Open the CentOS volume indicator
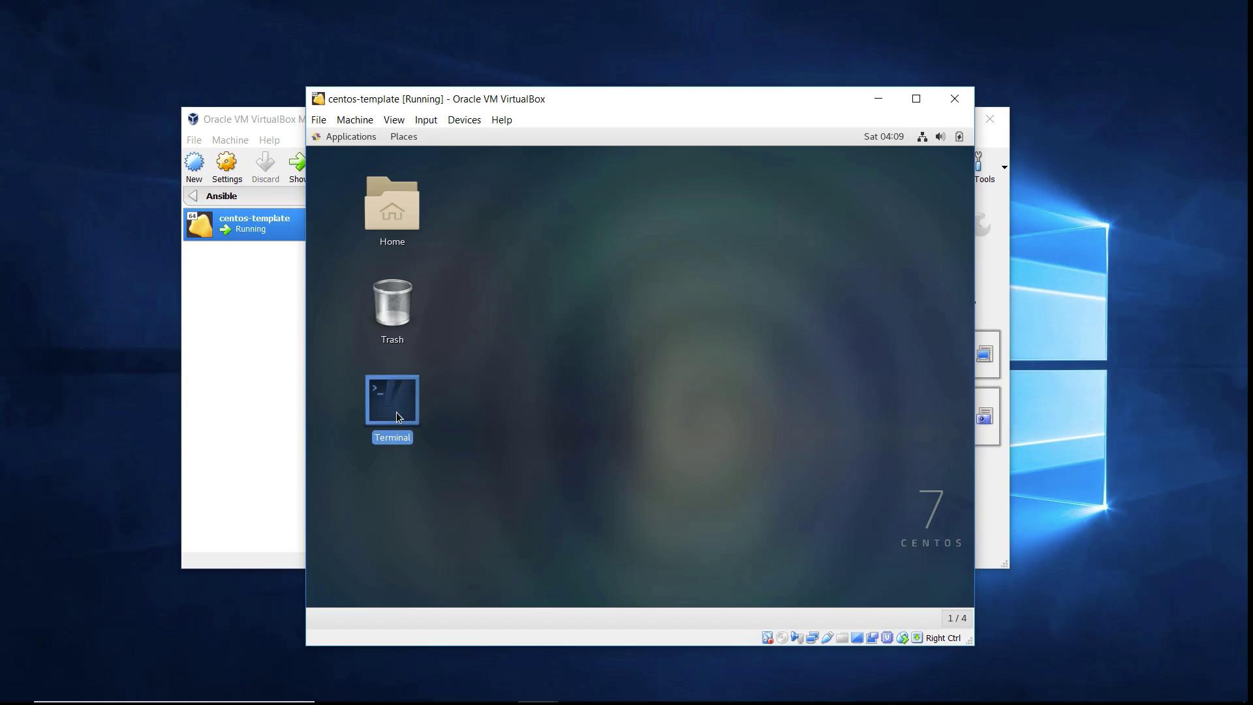 coord(940,136)
